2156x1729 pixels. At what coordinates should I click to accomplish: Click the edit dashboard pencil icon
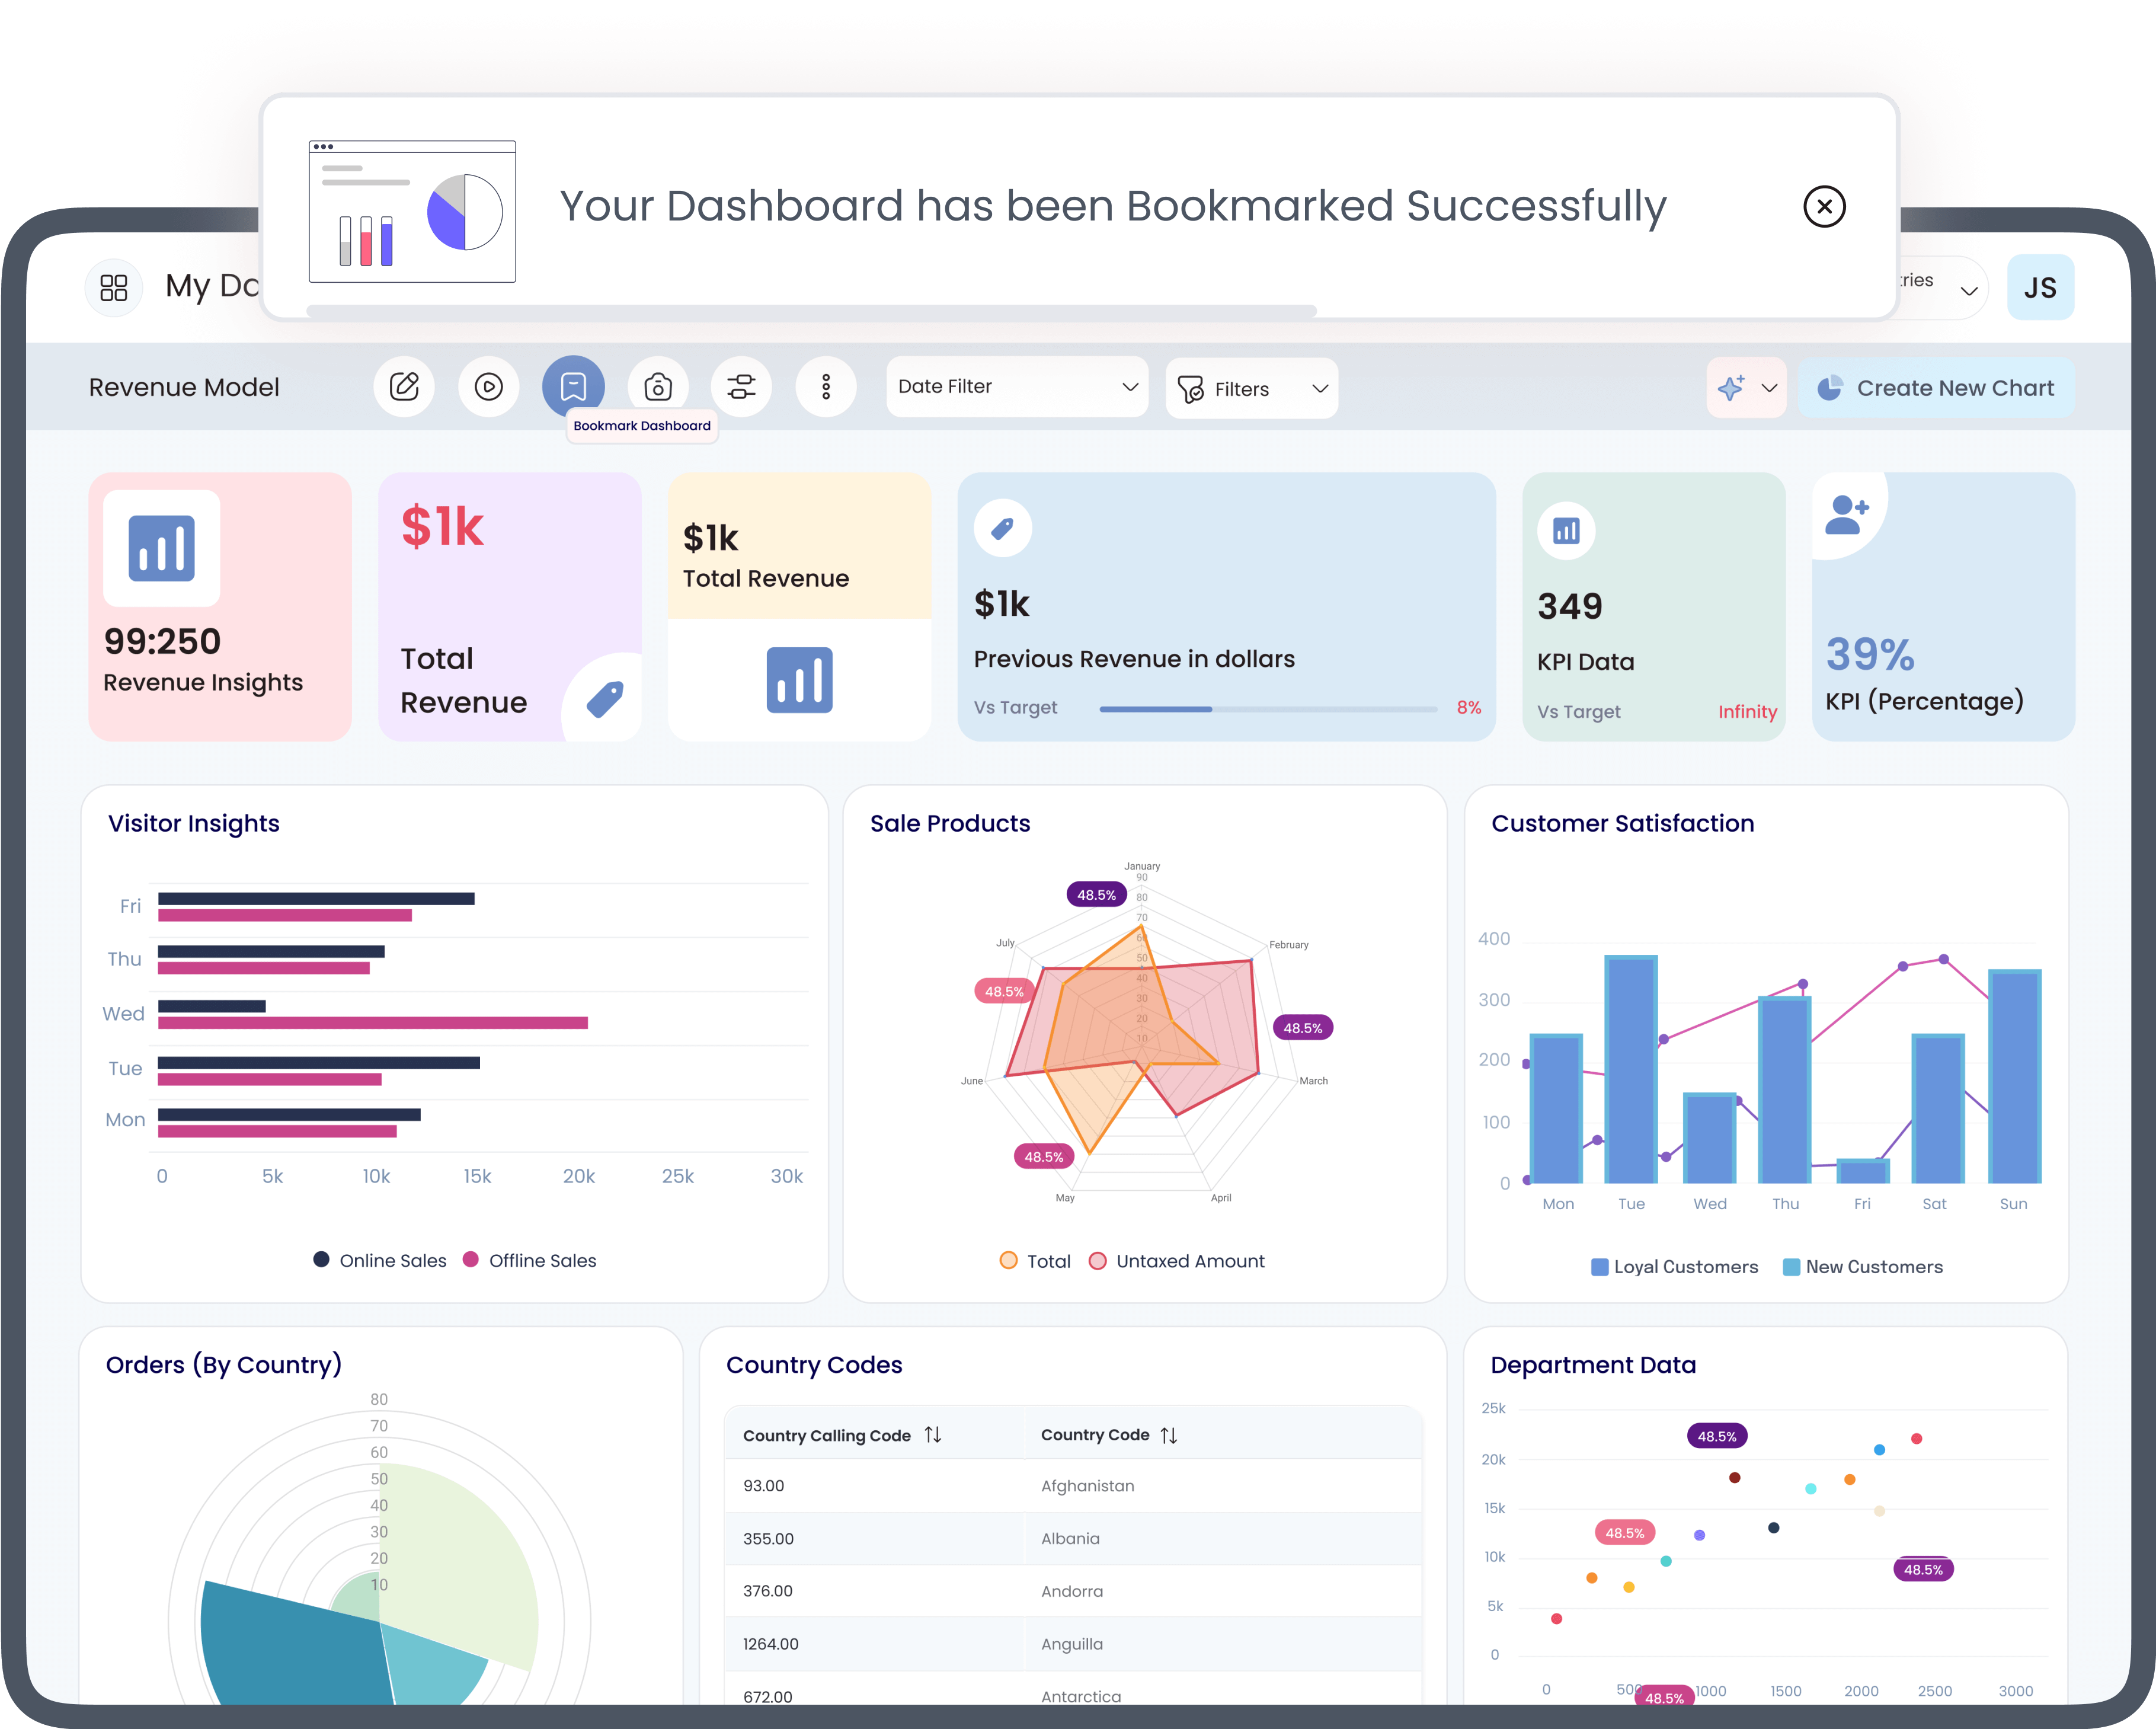click(404, 387)
